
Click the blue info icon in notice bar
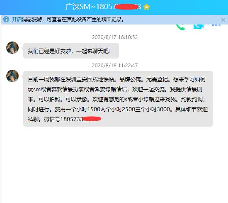(6, 19)
